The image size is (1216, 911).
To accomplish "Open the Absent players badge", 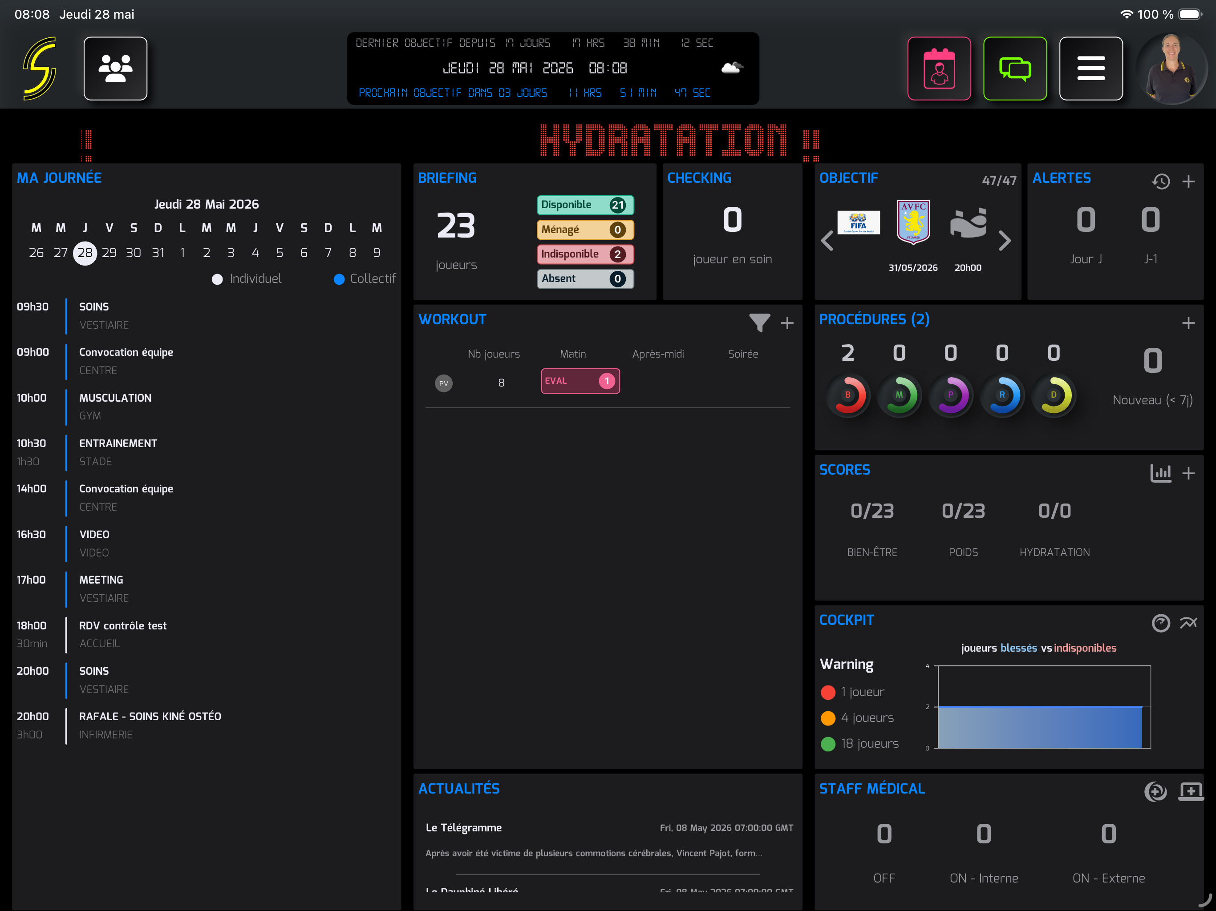I will tap(585, 278).
